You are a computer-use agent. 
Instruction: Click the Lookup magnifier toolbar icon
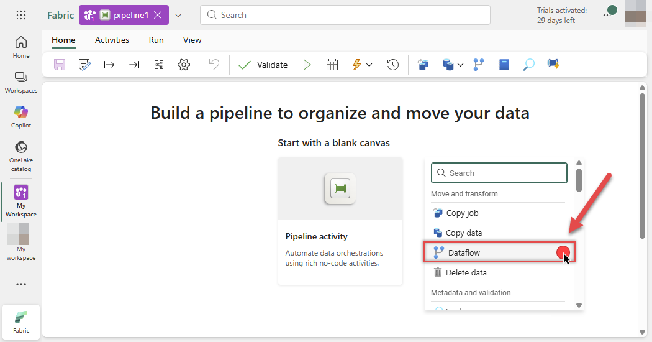coord(528,65)
